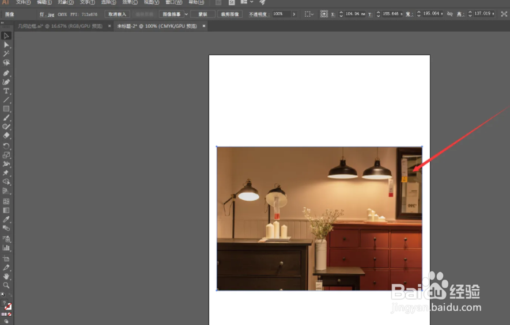
Task: Select the Artboard tool
Action: 6,259
